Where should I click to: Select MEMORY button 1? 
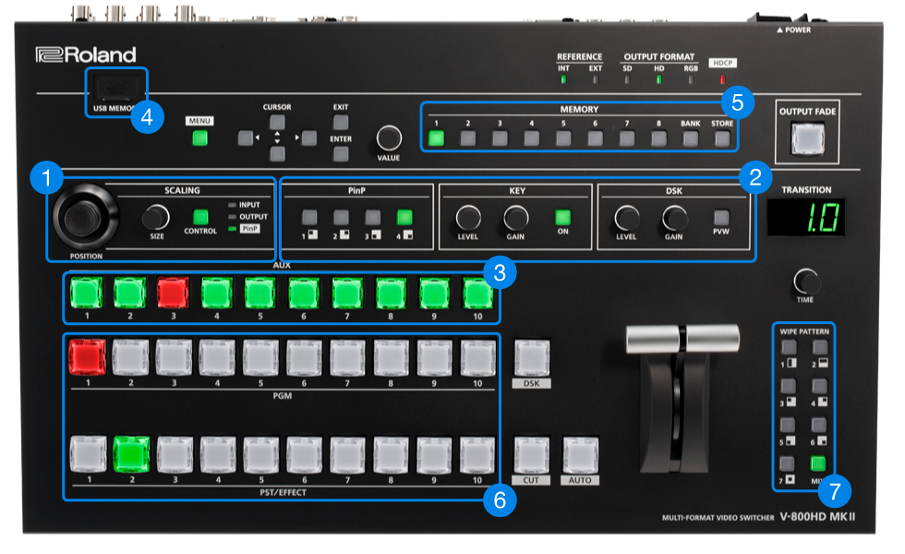[436, 138]
